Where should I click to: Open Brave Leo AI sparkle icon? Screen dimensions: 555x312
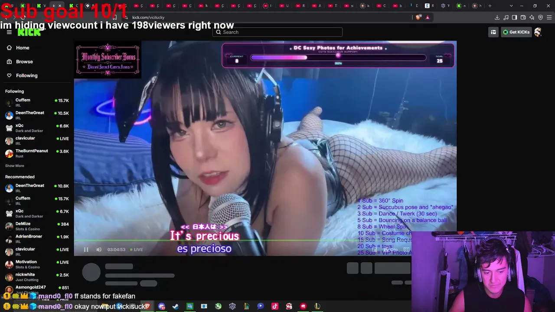(x=532, y=17)
